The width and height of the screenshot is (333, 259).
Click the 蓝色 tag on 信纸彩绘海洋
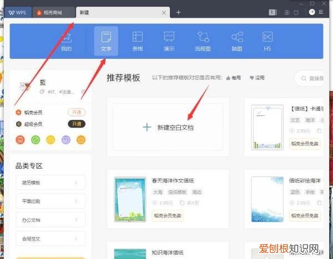(x=295, y=192)
